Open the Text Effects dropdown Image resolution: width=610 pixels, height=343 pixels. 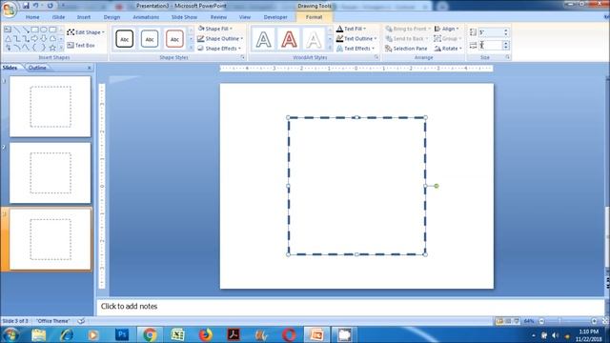(356, 49)
